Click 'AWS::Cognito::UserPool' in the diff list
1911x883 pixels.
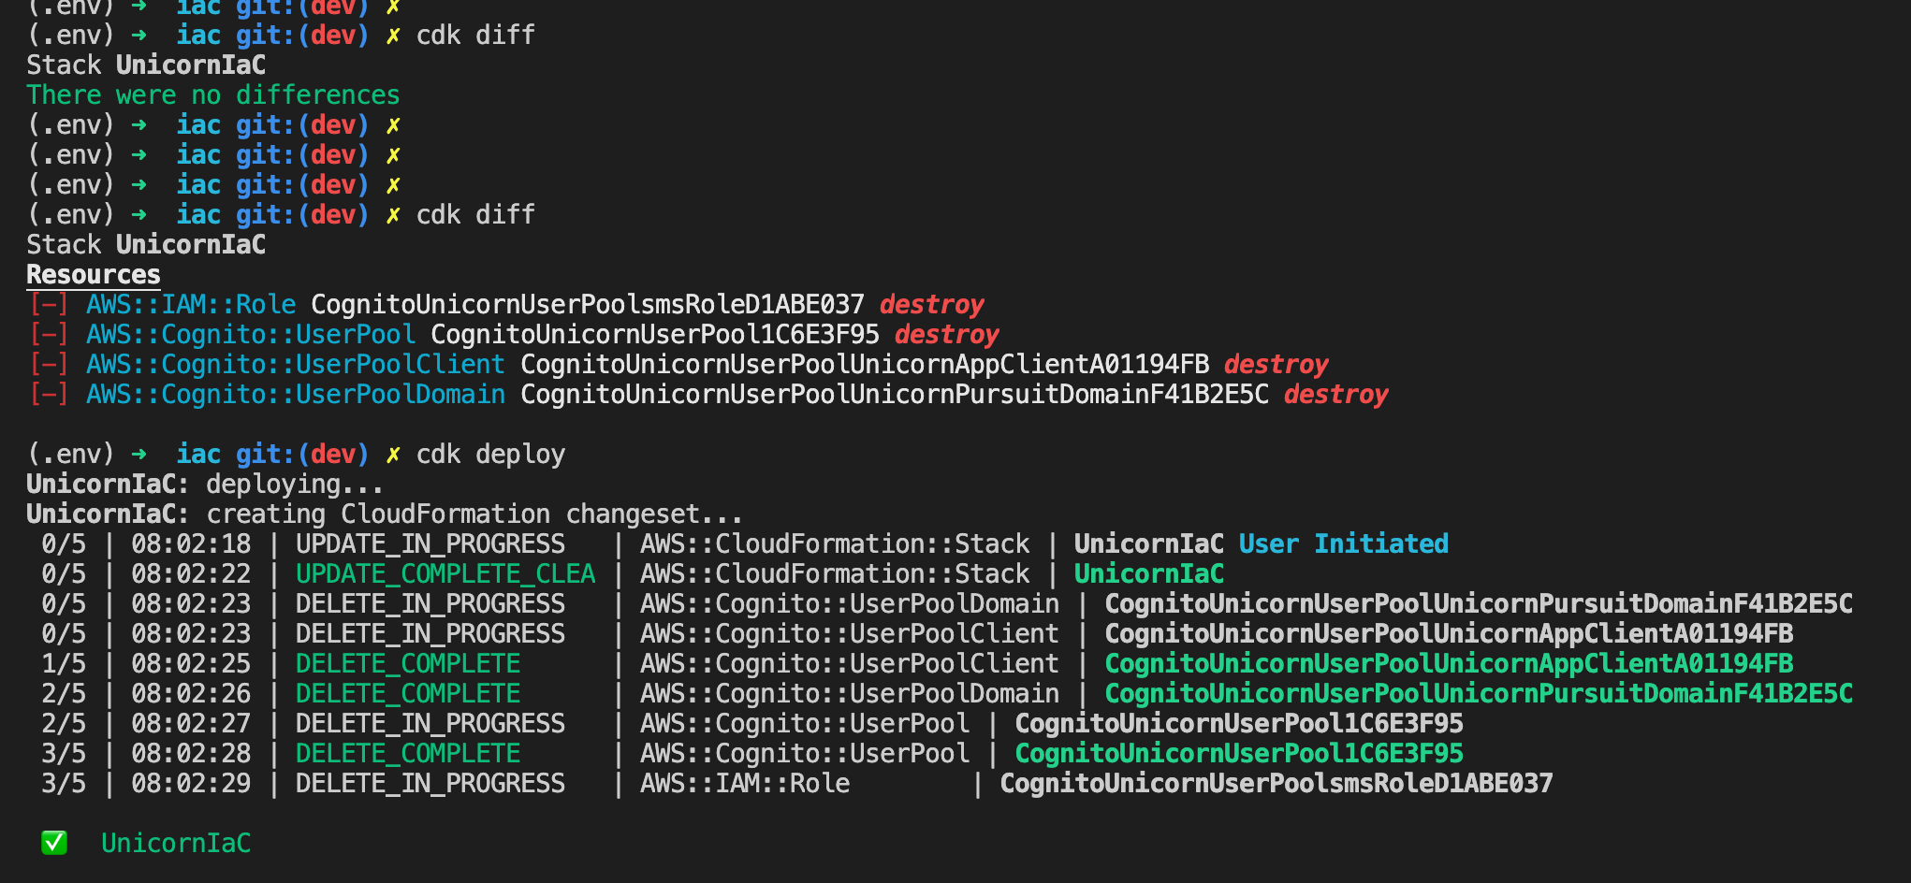(x=251, y=335)
